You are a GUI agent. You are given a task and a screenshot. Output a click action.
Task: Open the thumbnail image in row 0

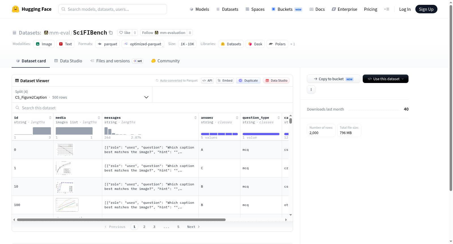click(x=65, y=150)
